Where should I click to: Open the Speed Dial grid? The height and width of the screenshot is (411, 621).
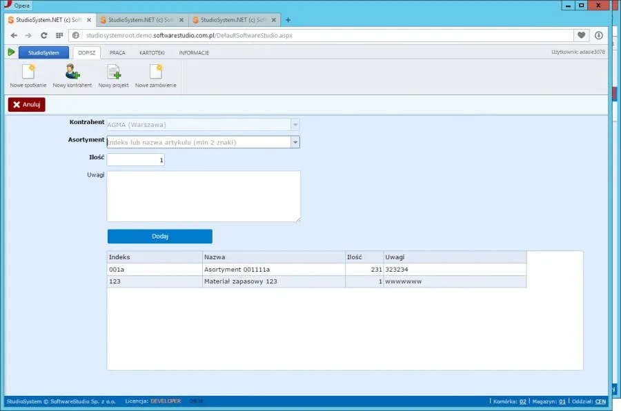point(59,35)
